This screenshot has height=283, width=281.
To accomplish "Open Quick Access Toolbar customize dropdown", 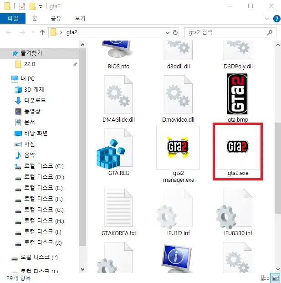I will click(x=41, y=7).
